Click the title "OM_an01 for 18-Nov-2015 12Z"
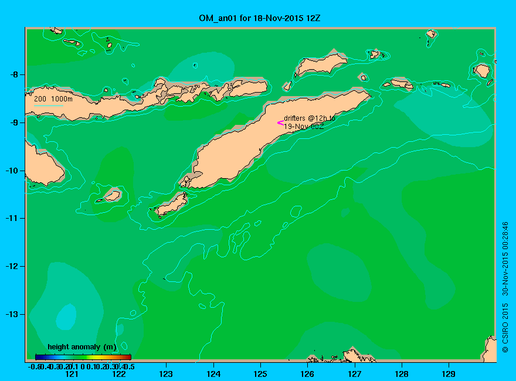516x381 pixels. click(259, 18)
